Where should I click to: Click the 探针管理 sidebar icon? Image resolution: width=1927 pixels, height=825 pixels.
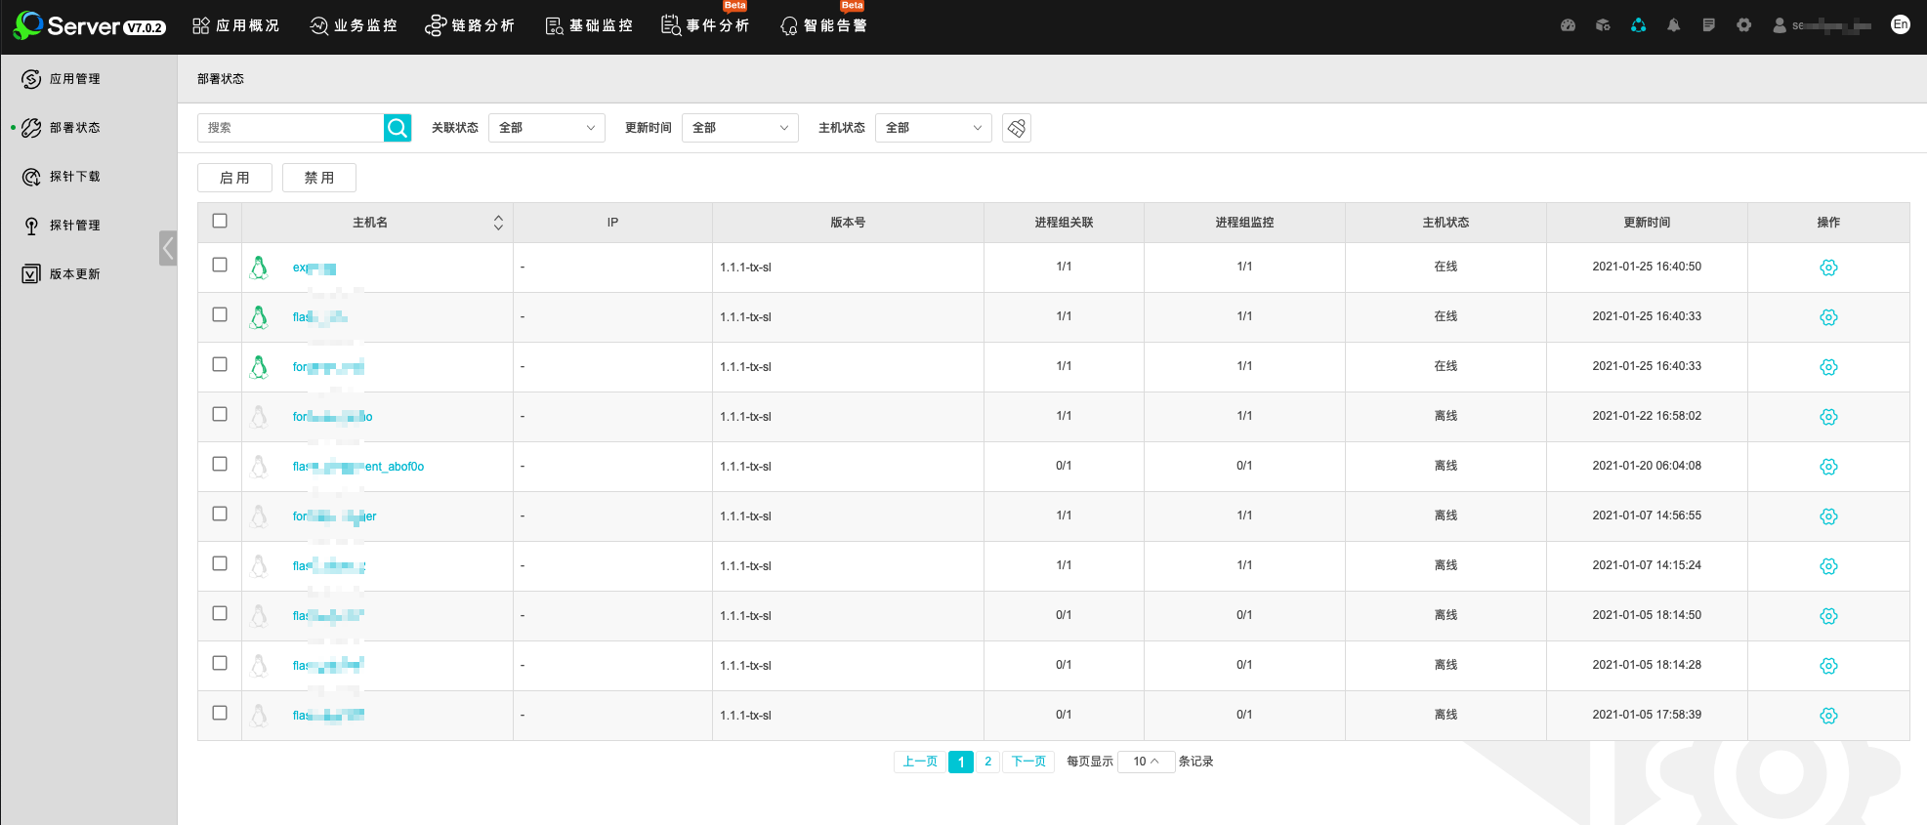point(31,226)
